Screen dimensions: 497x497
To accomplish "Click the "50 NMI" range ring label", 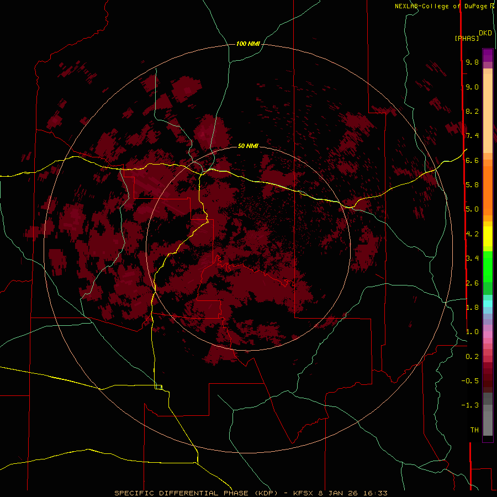I will pyautogui.click(x=248, y=146).
